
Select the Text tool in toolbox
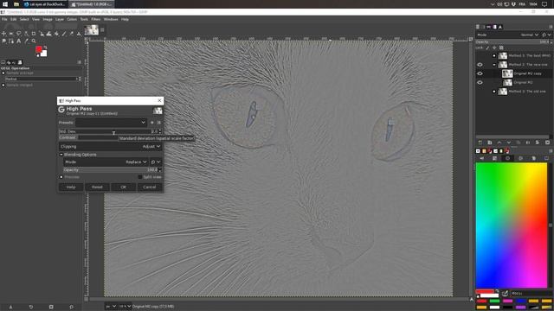pyautogui.click(x=19, y=41)
